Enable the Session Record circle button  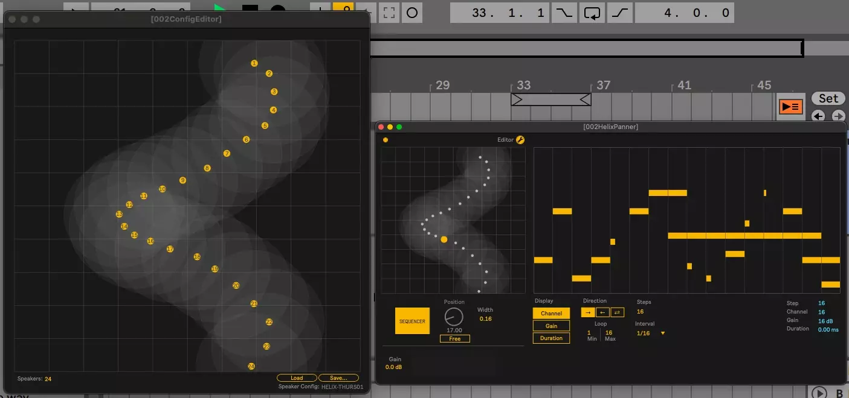pyautogui.click(x=412, y=13)
